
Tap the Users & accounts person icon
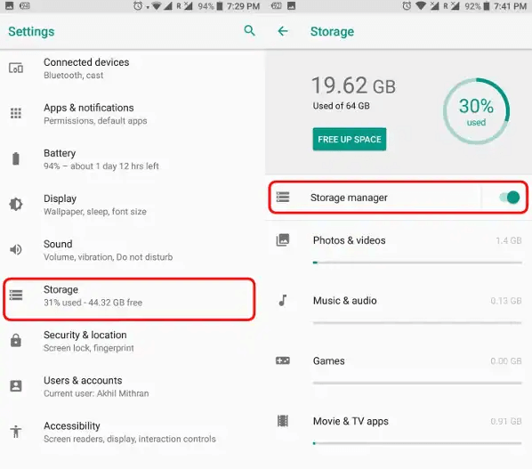click(x=16, y=386)
